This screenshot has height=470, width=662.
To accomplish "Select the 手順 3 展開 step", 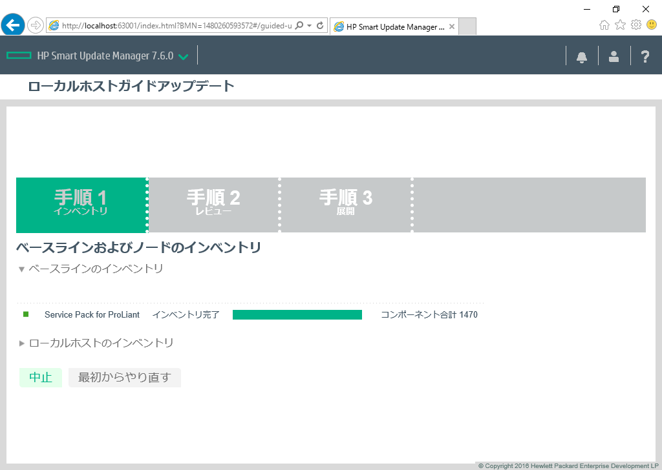I will (346, 205).
